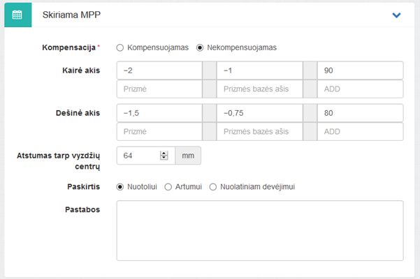The height and width of the screenshot is (279, 420).
Task: Click Dešinė akis Prizmės bazės ašis field
Action: 259,132
